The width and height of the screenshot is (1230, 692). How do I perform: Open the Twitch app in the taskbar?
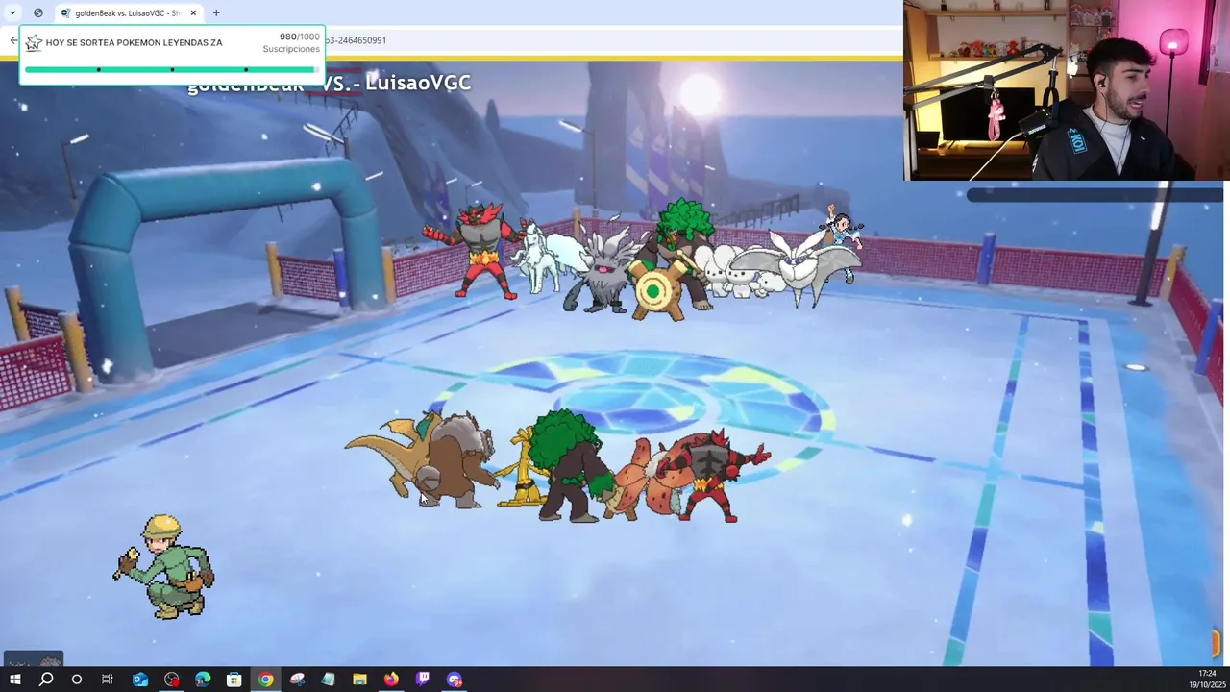pyautogui.click(x=423, y=680)
